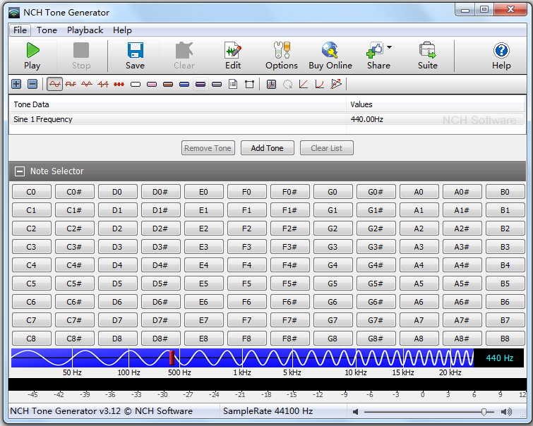
Task: Expand the Share dropdown arrow
Action: (x=389, y=48)
